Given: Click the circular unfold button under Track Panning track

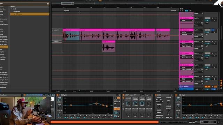Looking at the screenshot, I should click(192, 74).
